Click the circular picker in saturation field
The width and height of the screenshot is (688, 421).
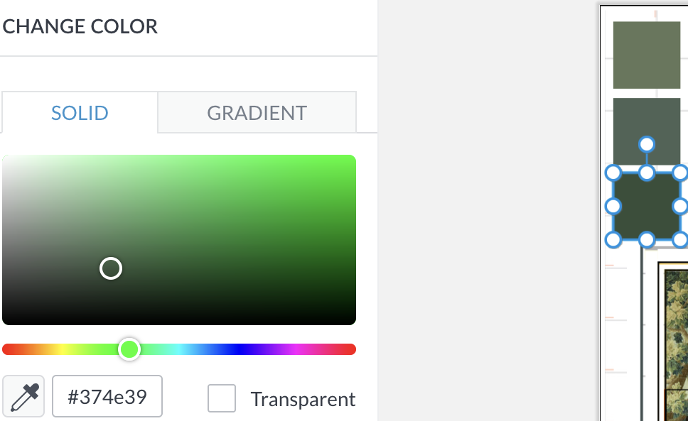pyautogui.click(x=111, y=268)
